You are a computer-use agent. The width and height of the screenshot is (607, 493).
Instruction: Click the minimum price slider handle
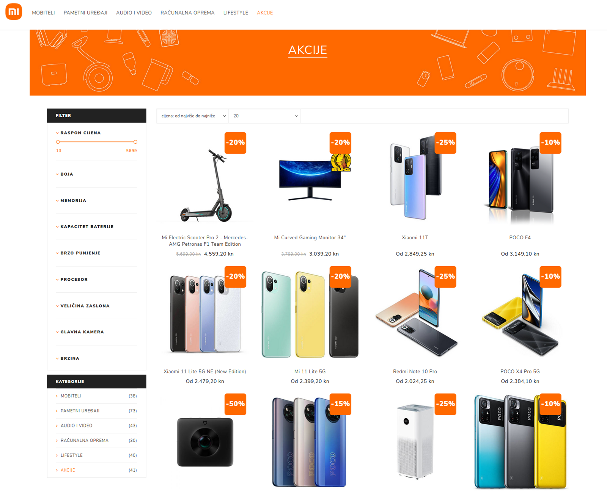(x=58, y=142)
